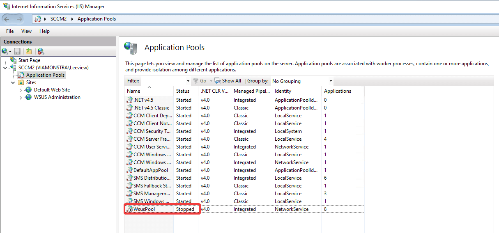The width and height of the screenshot is (499, 233).
Task: Click the Applications count 8 for WsusPool
Action: 325,209
